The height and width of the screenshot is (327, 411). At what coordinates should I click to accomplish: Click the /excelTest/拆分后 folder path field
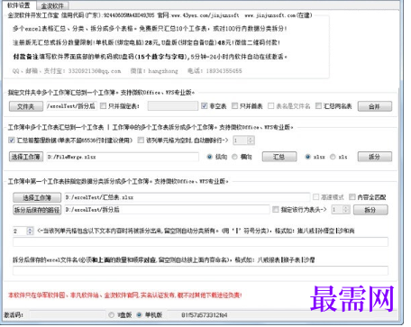tap(71, 106)
